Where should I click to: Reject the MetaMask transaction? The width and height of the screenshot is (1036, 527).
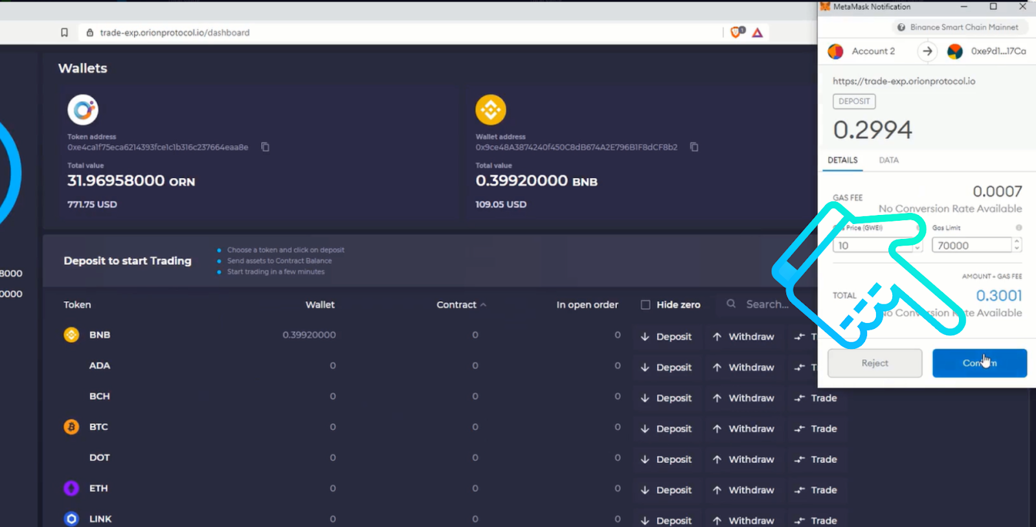[875, 363]
